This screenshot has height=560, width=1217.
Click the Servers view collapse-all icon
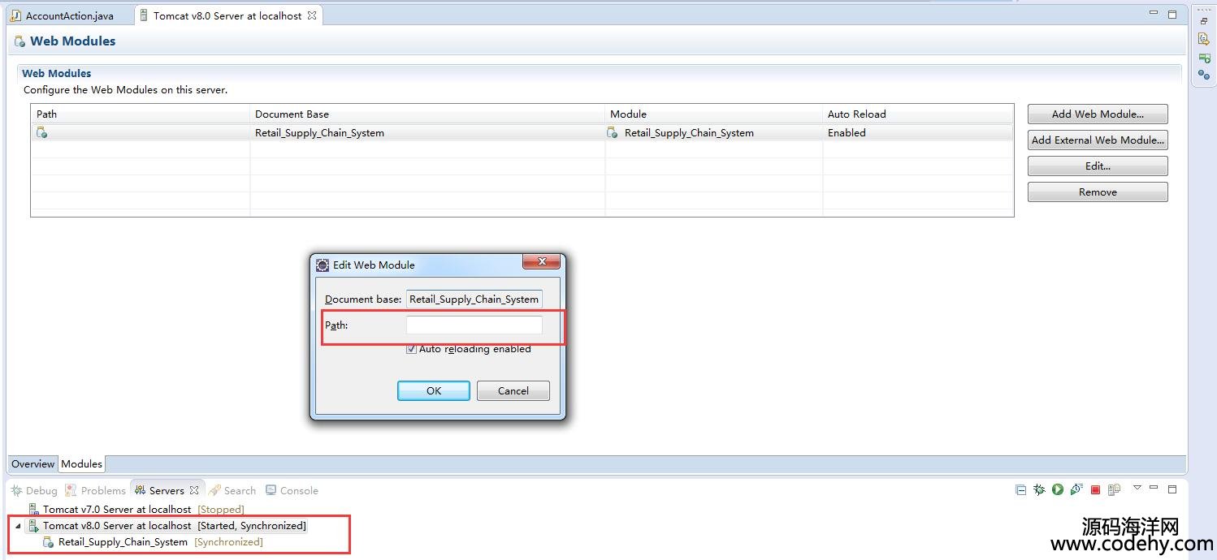click(1020, 489)
